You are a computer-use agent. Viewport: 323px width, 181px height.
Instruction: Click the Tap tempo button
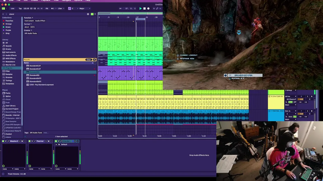pos(20,9)
